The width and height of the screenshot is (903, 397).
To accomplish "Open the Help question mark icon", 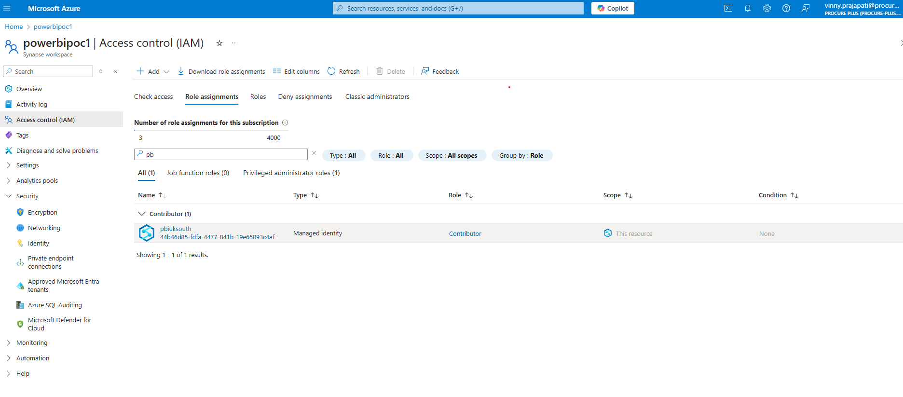I will click(786, 8).
